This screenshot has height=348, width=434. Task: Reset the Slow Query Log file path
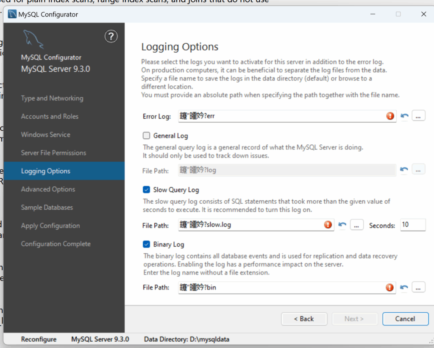(342, 225)
